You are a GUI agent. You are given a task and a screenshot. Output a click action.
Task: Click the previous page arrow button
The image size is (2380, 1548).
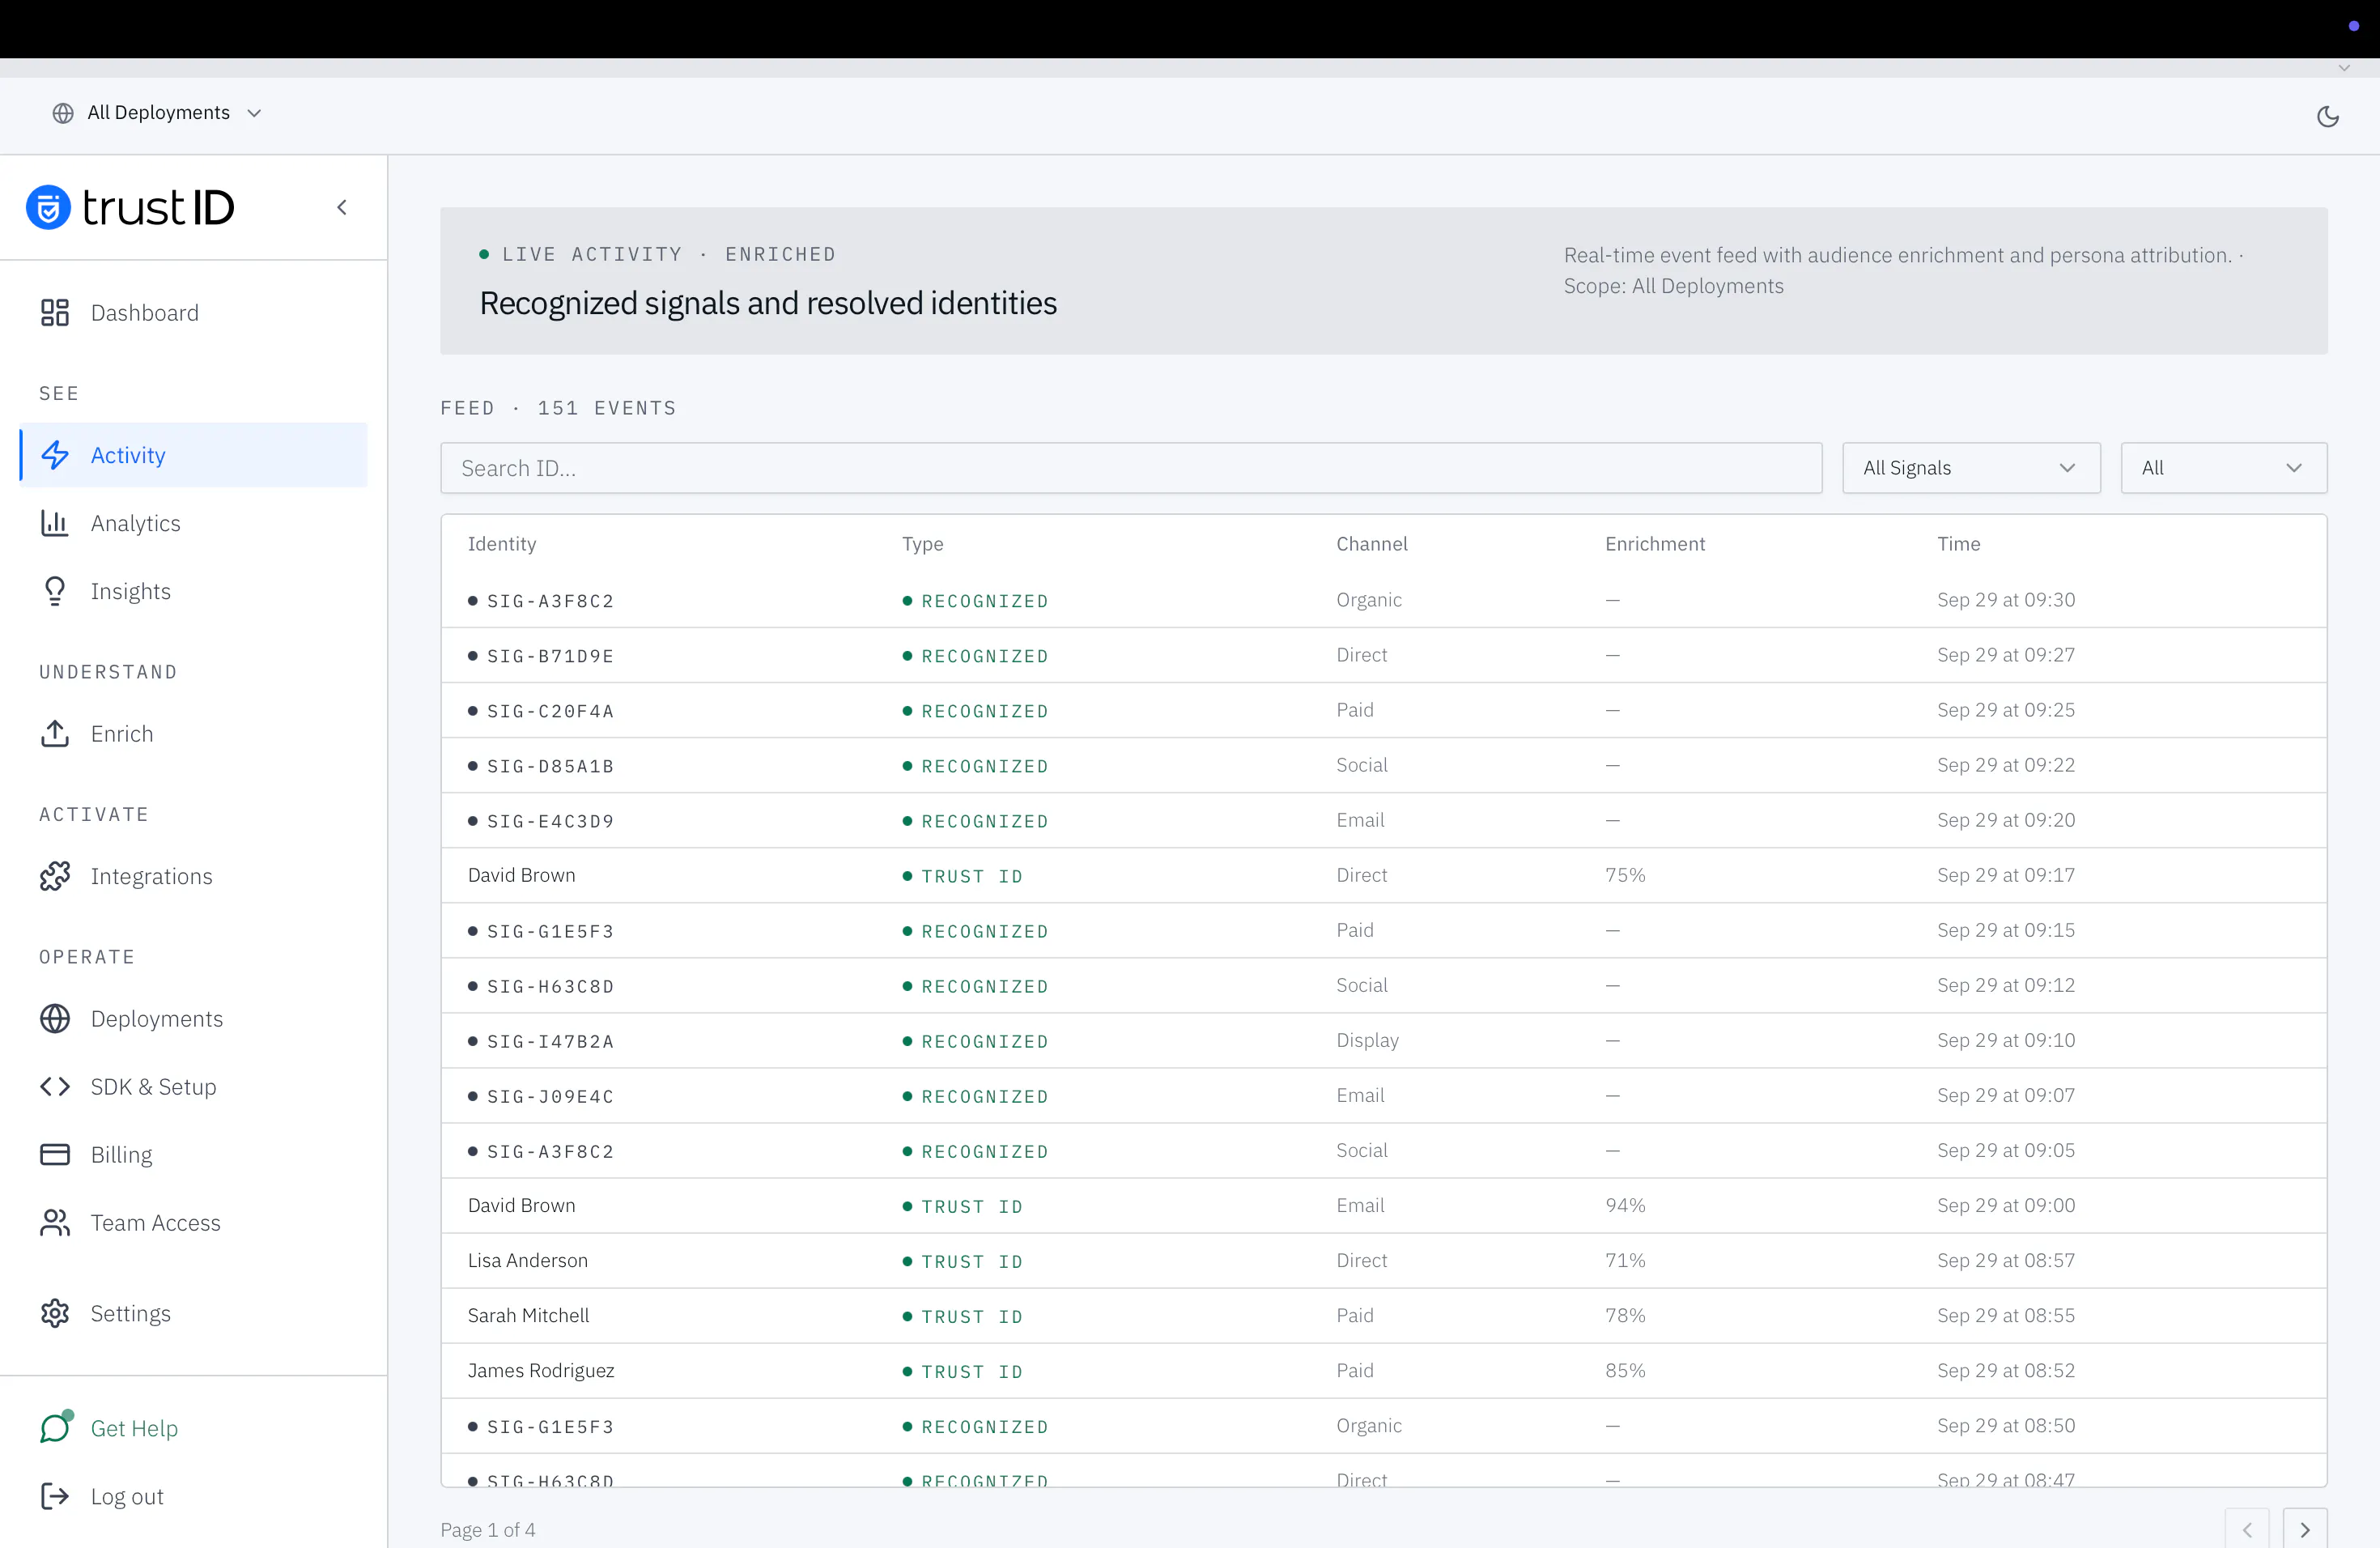(2247, 1529)
